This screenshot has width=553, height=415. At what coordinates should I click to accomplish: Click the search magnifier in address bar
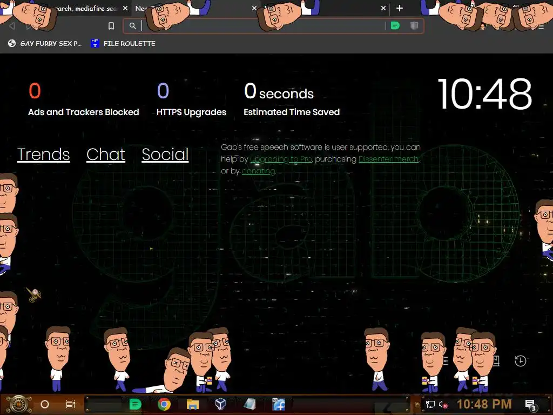point(133,26)
